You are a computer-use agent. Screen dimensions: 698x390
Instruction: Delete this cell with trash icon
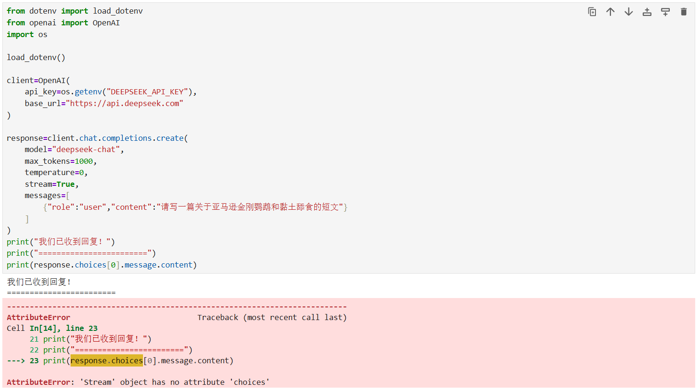click(x=684, y=12)
